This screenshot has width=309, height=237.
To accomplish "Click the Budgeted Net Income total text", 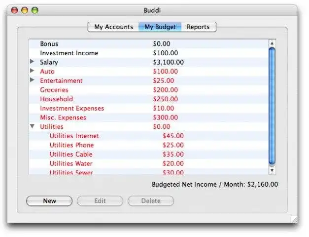I will tap(215, 185).
